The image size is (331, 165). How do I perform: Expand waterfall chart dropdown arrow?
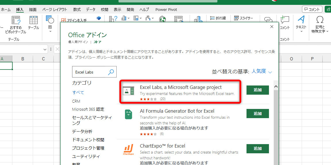[152, 18]
